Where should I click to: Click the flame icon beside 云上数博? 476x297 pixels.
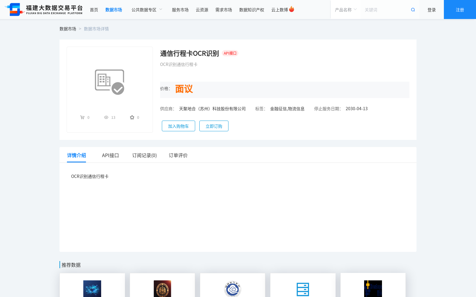coord(292,9)
